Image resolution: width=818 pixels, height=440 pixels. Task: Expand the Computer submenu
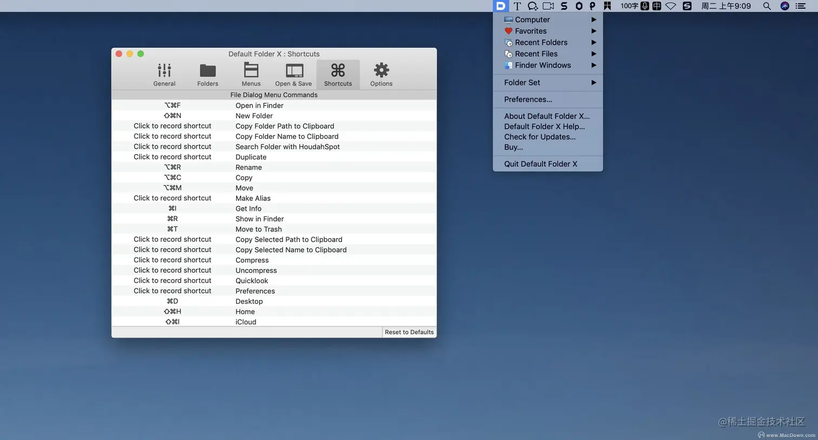548,19
